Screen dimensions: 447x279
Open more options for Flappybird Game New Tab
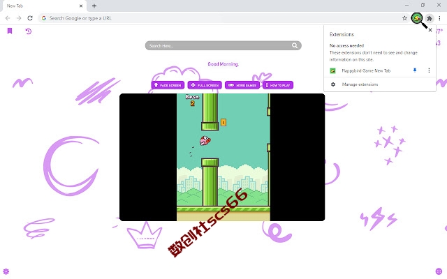click(429, 70)
